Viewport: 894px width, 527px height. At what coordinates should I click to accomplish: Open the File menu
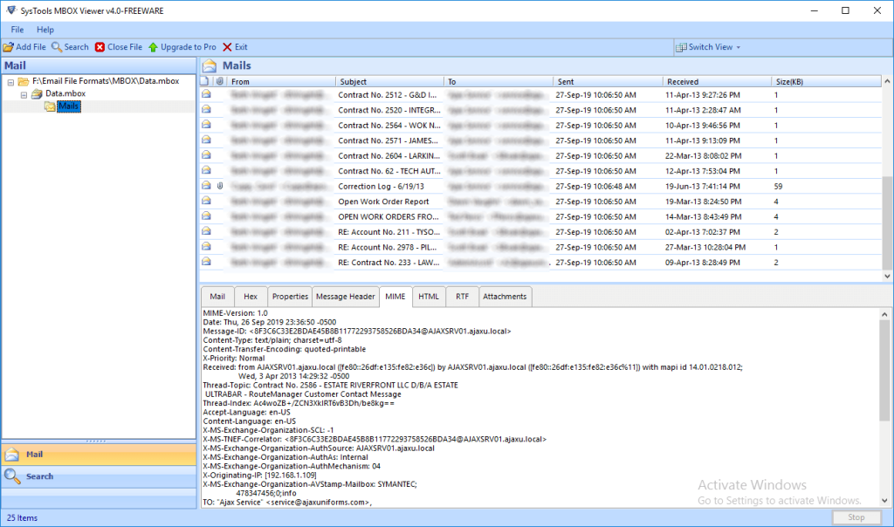coord(17,30)
